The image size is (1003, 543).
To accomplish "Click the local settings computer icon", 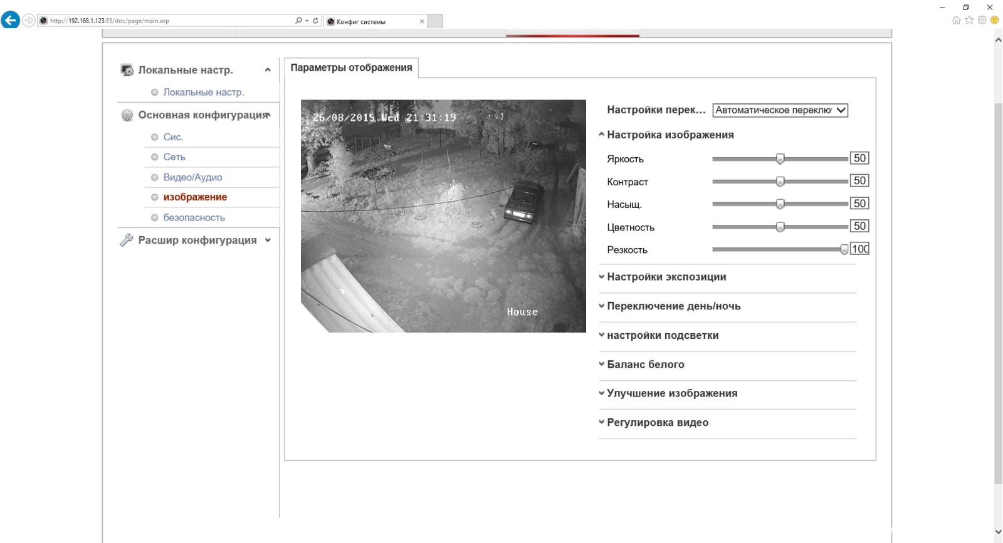I will pyautogui.click(x=127, y=70).
